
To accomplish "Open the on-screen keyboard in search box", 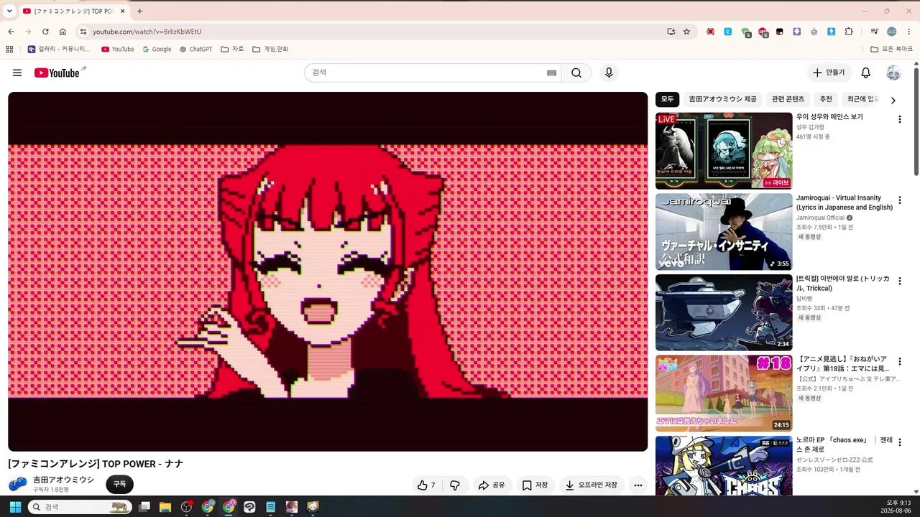I will [x=552, y=73].
